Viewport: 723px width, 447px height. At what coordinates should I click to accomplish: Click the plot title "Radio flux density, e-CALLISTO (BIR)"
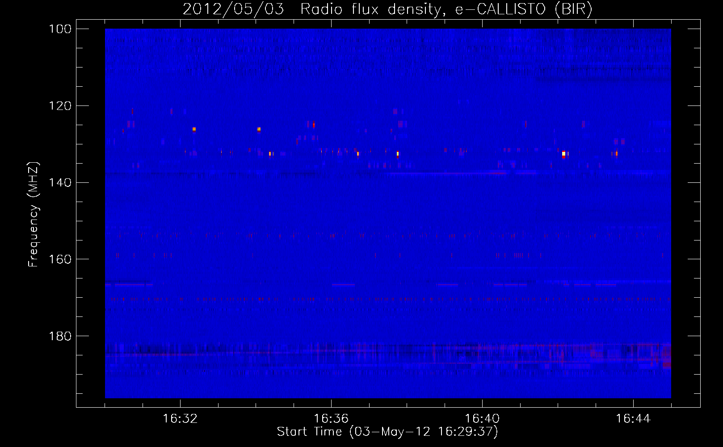(x=446, y=9)
